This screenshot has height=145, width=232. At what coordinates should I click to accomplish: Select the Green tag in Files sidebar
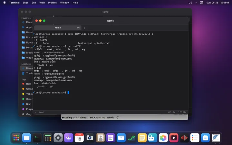tap(27, 99)
